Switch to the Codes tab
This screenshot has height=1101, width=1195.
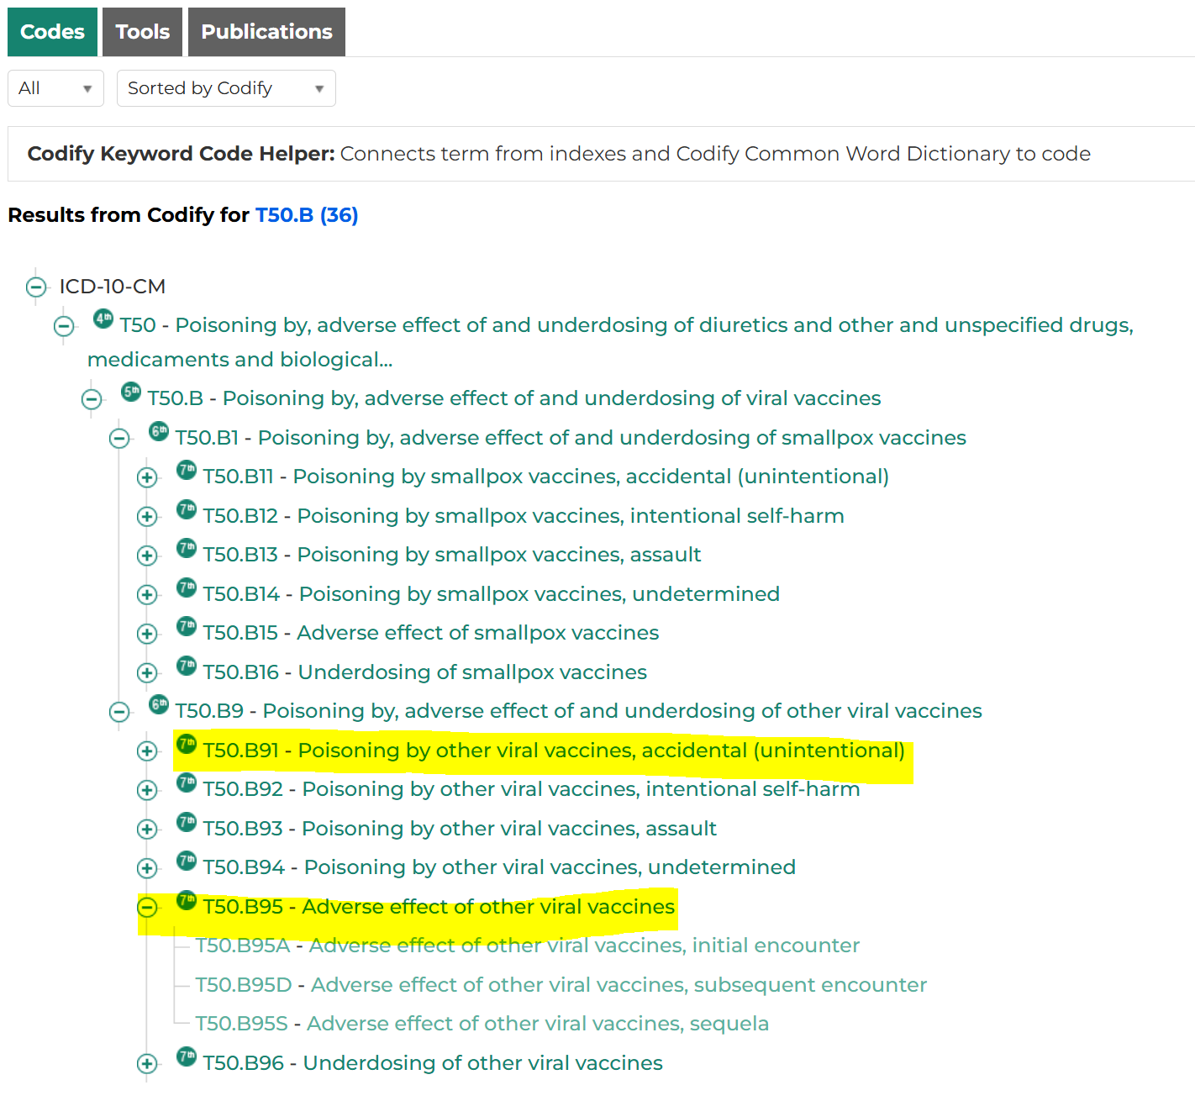point(52,32)
